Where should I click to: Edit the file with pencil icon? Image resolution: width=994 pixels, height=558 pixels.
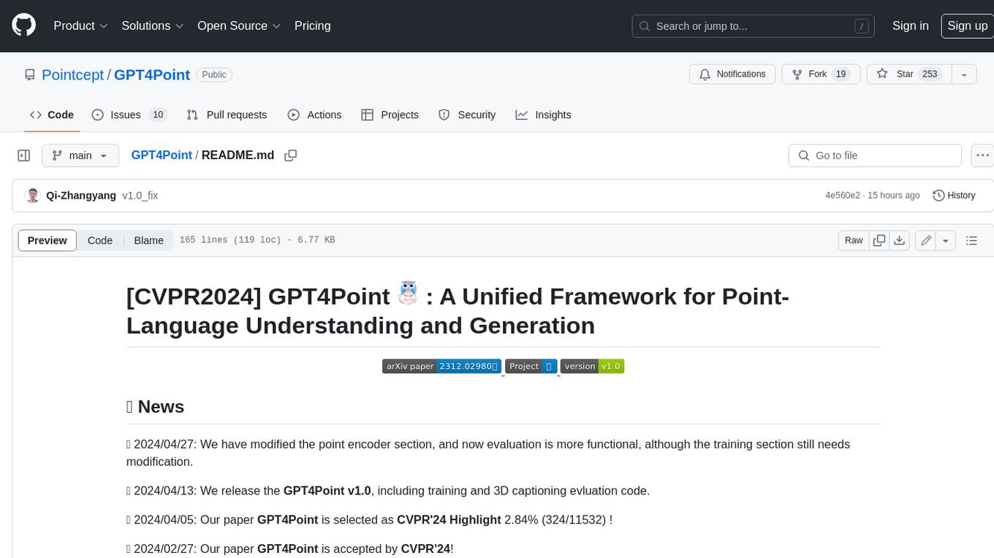(926, 240)
